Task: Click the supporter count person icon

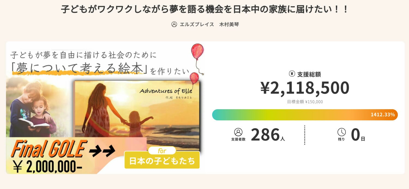Action: [x=238, y=132]
